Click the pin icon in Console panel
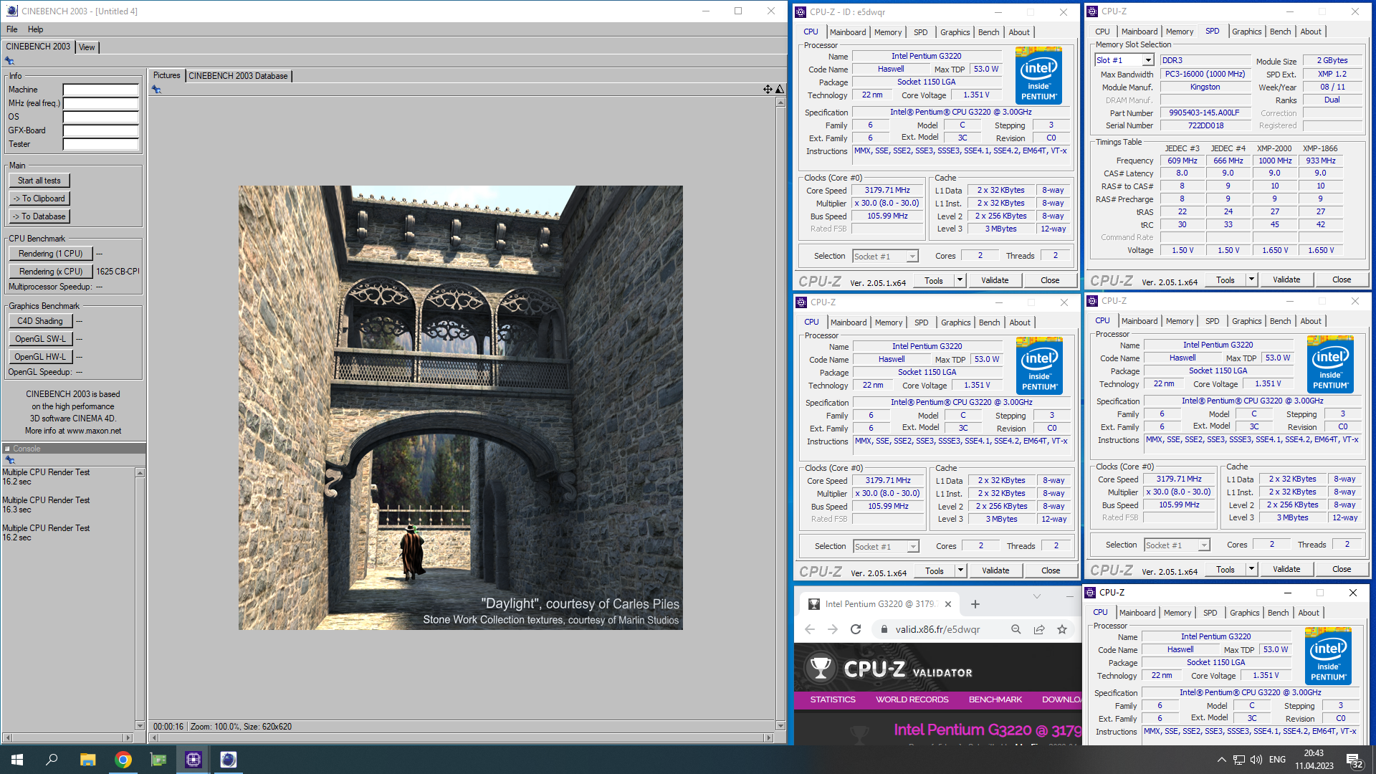This screenshot has height=774, width=1376. (9, 460)
